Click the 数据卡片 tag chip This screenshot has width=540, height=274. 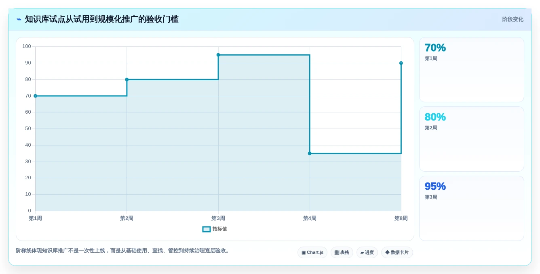pyautogui.click(x=397, y=253)
